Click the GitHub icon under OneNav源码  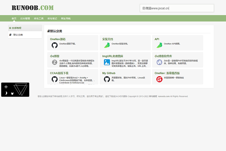pyautogui.click(x=55, y=45)
